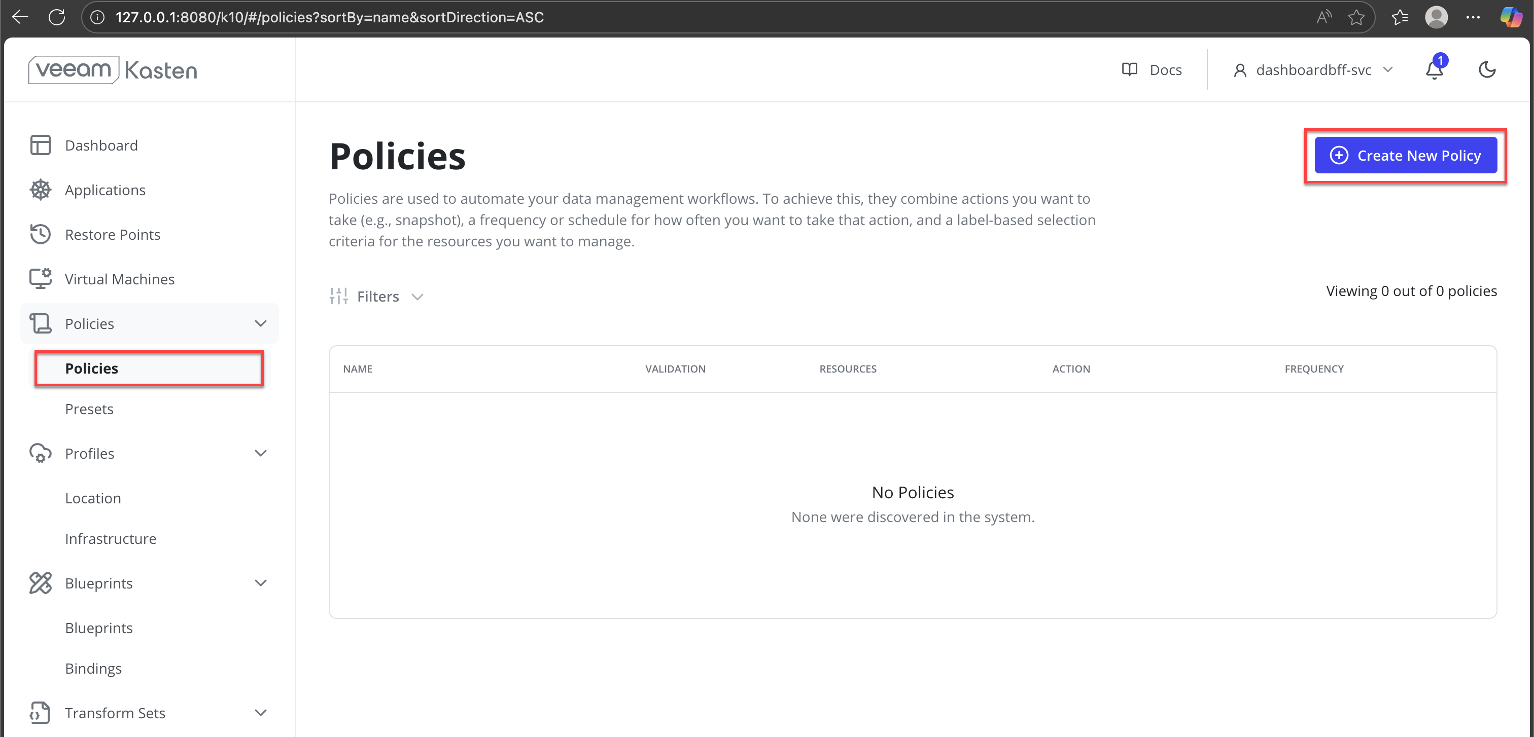Open Virtual Machines monitor icon
Viewport: 1534px width, 737px height.
click(40, 278)
